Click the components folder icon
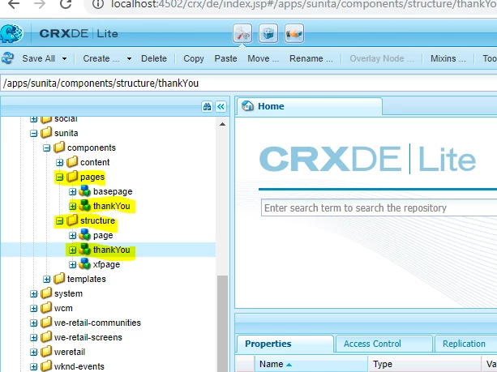 [x=59, y=147]
